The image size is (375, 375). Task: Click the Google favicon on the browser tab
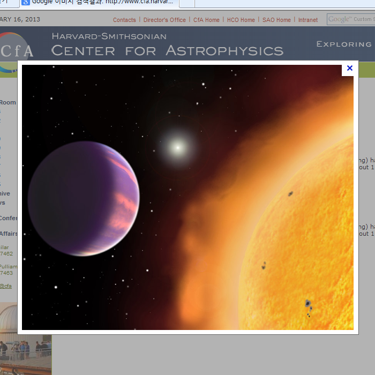26,2
